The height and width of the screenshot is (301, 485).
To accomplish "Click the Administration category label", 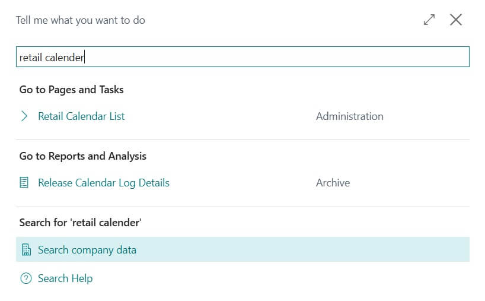I will 349,116.
